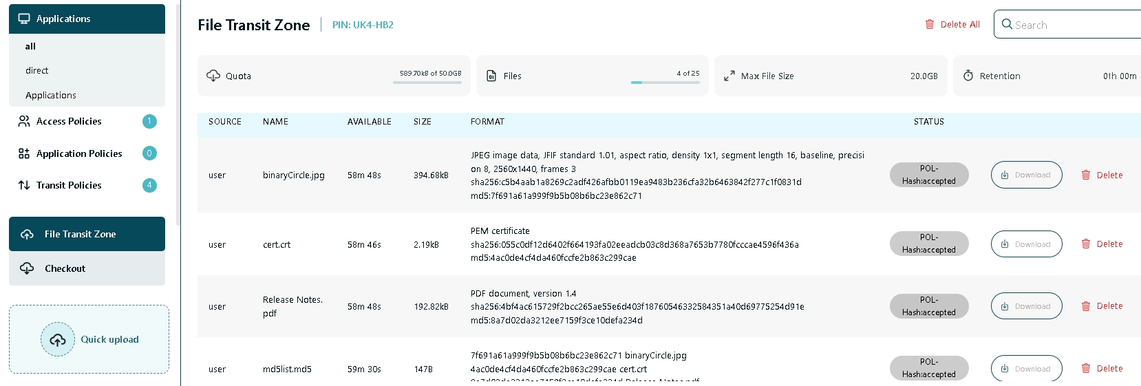Viewport: 1141px width, 386px height.
Task: Download the Release Notes.pdf file
Action: click(x=1026, y=306)
